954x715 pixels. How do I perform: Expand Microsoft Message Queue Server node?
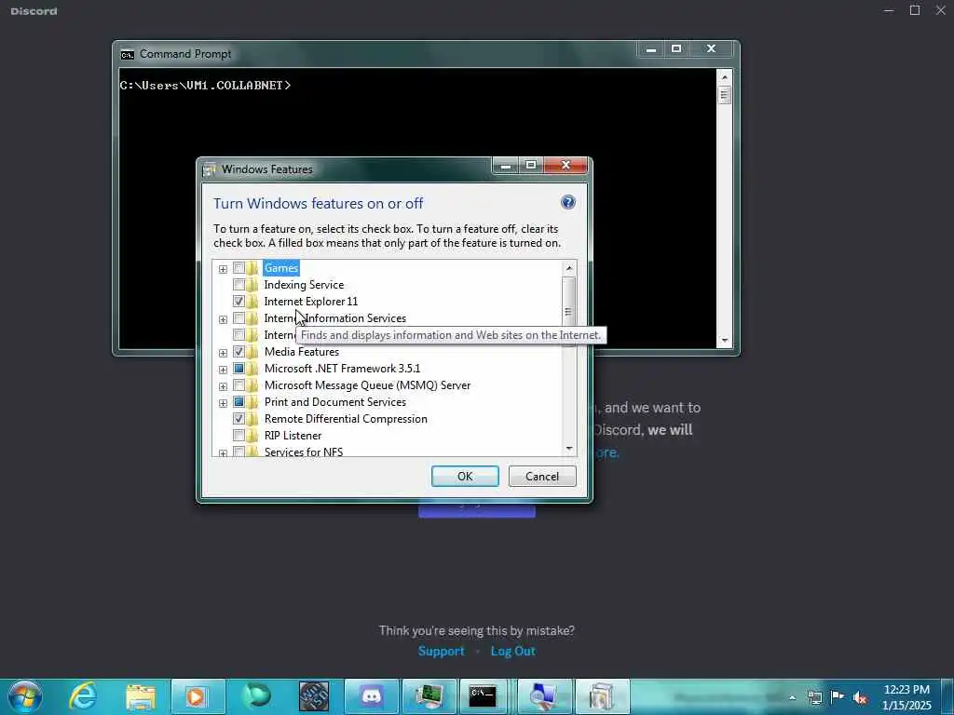[x=223, y=386]
